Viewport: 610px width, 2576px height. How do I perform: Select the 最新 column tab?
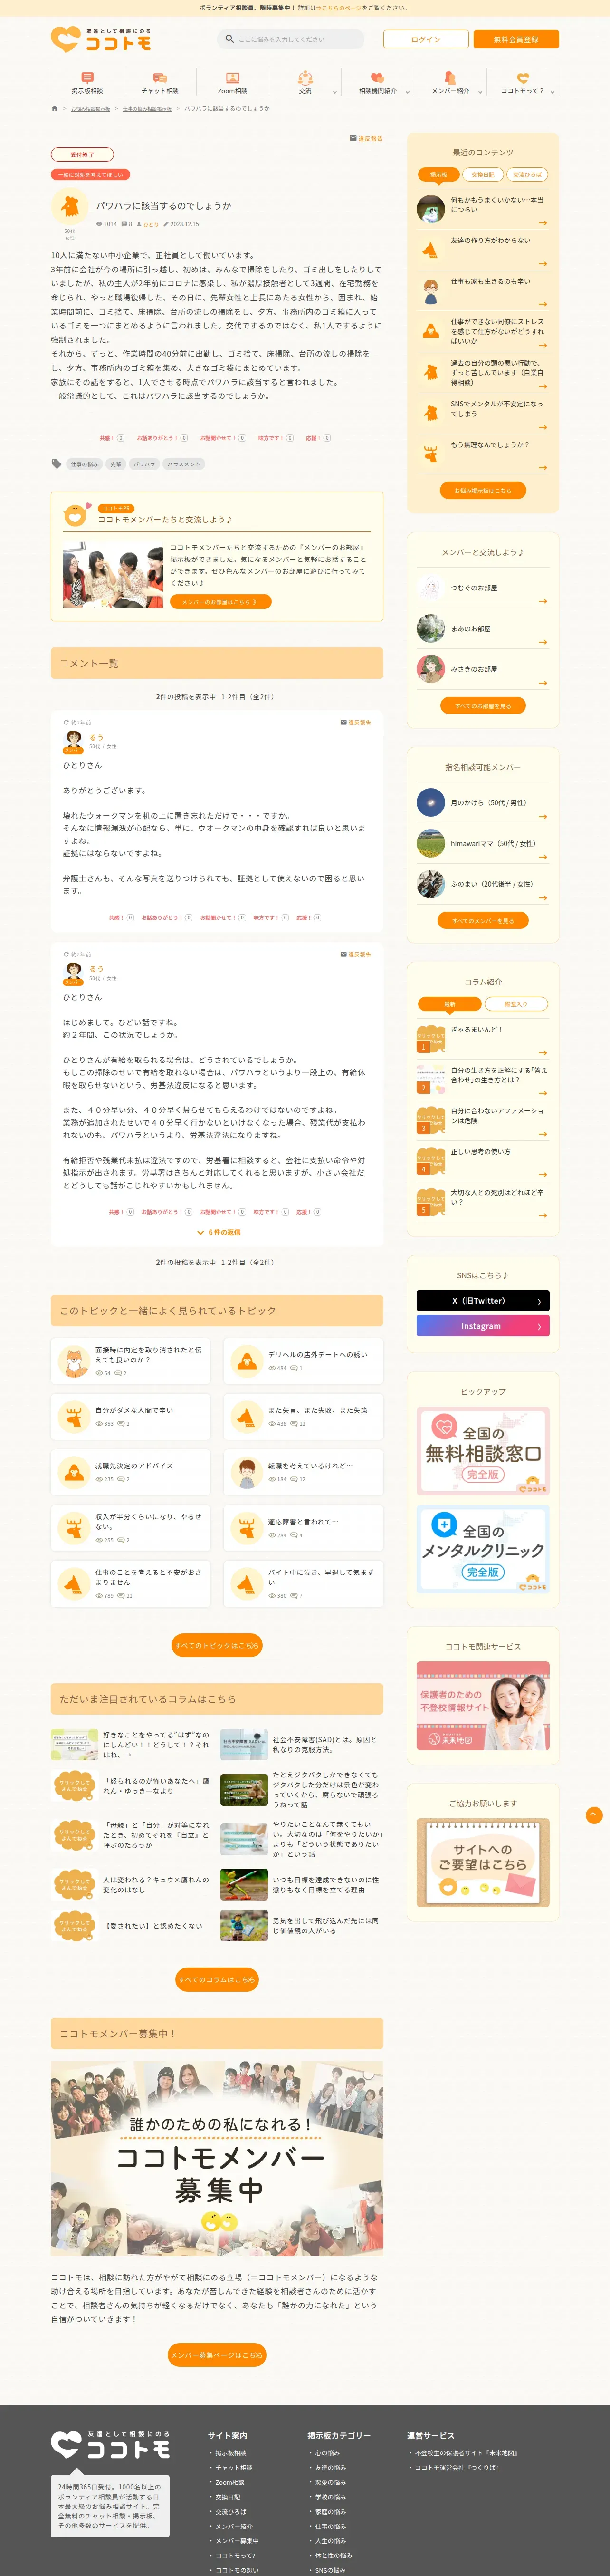(449, 1004)
